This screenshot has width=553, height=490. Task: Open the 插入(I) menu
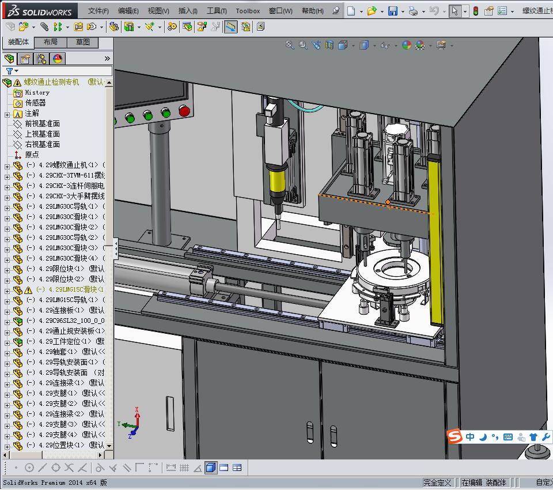[188, 11]
